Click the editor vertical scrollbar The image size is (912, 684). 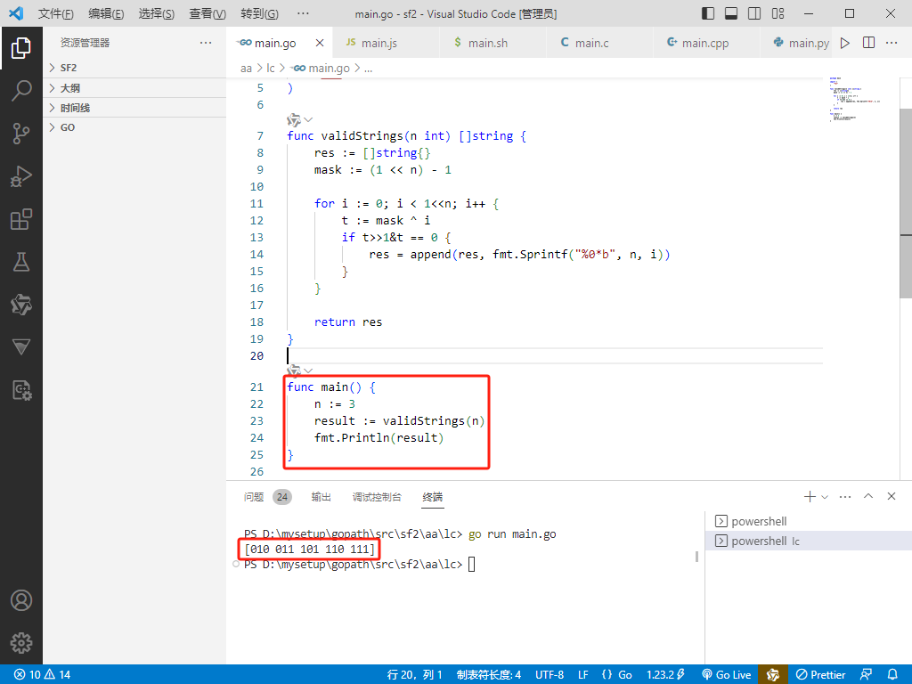pos(906,204)
